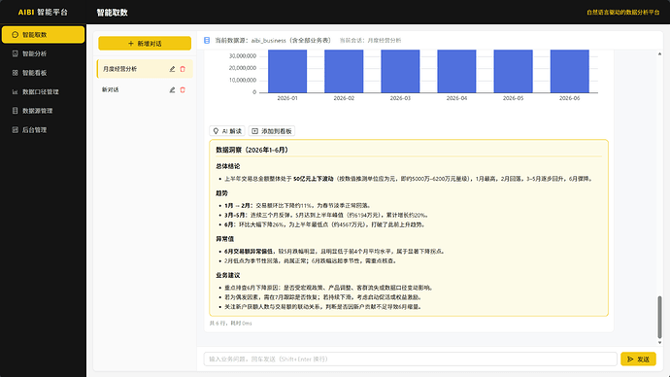The image size is (670, 377).
Task: Click the 数据洞察 heading text
Action: [x=252, y=150]
